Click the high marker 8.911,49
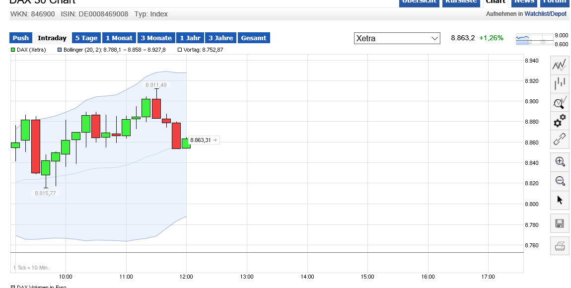Image resolution: width=571 pixels, height=288 pixels. click(x=156, y=85)
